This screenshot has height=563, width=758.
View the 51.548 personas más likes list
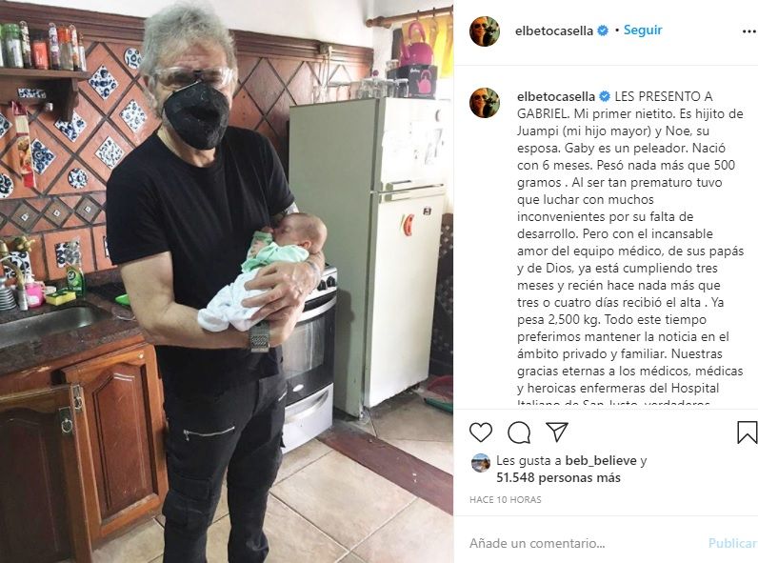(558, 478)
